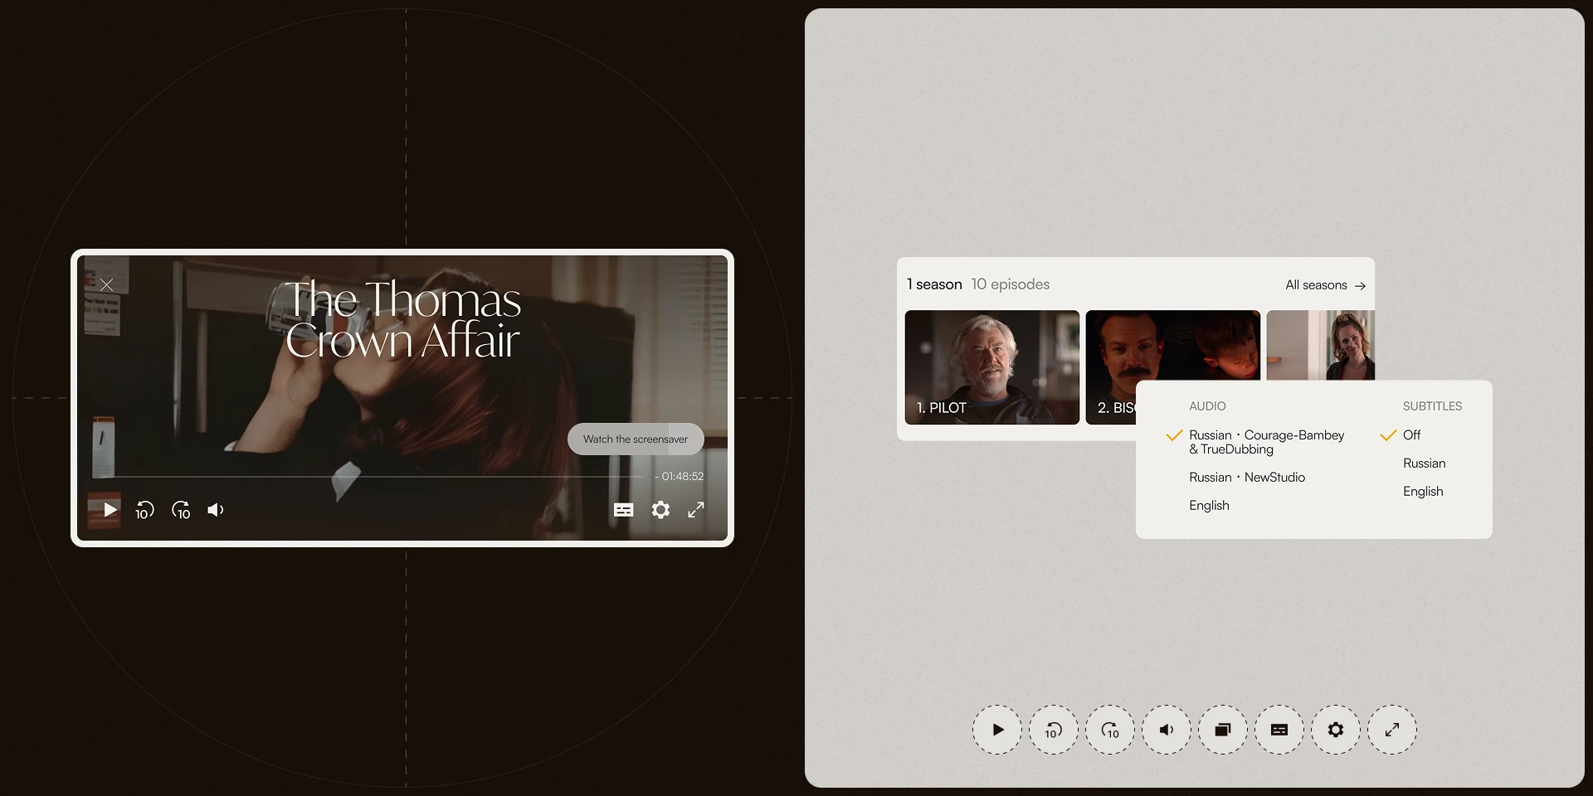Turn on Russian subtitles

tap(1424, 464)
